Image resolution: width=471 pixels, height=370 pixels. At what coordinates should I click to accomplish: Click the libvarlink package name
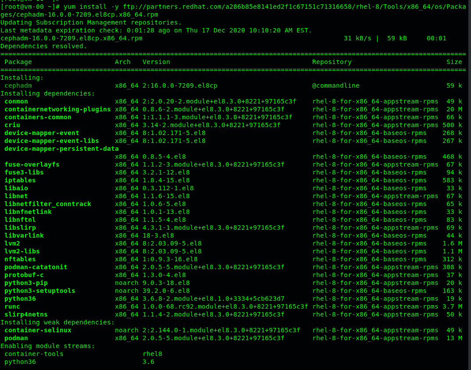click(x=24, y=235)
